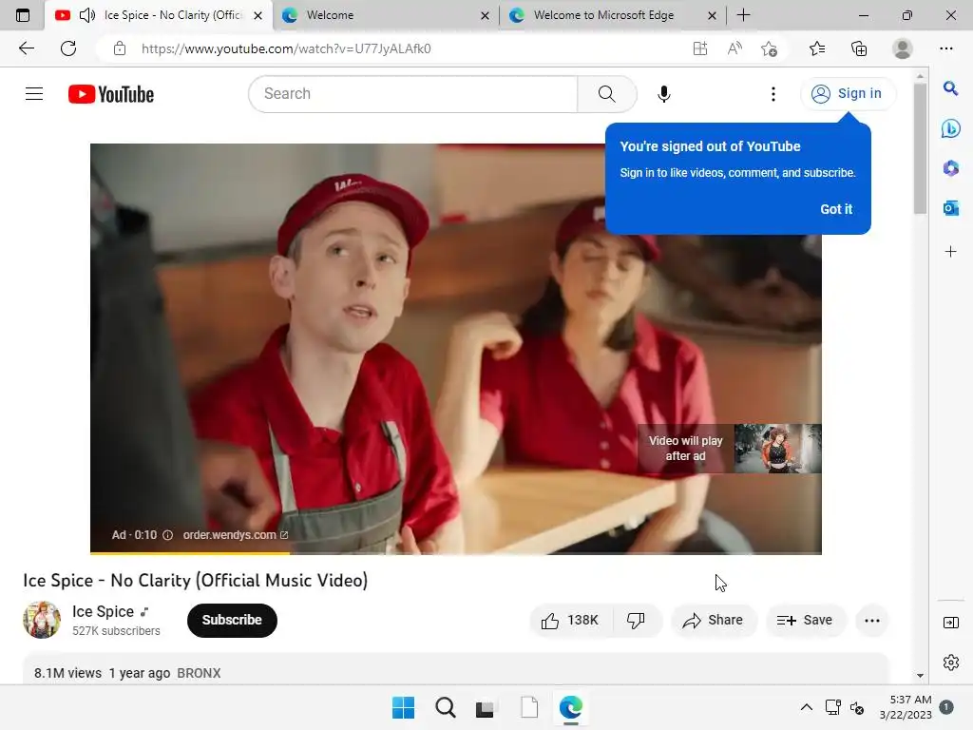
Task: Like the video with thumbs up
Action: pos(570,620)
